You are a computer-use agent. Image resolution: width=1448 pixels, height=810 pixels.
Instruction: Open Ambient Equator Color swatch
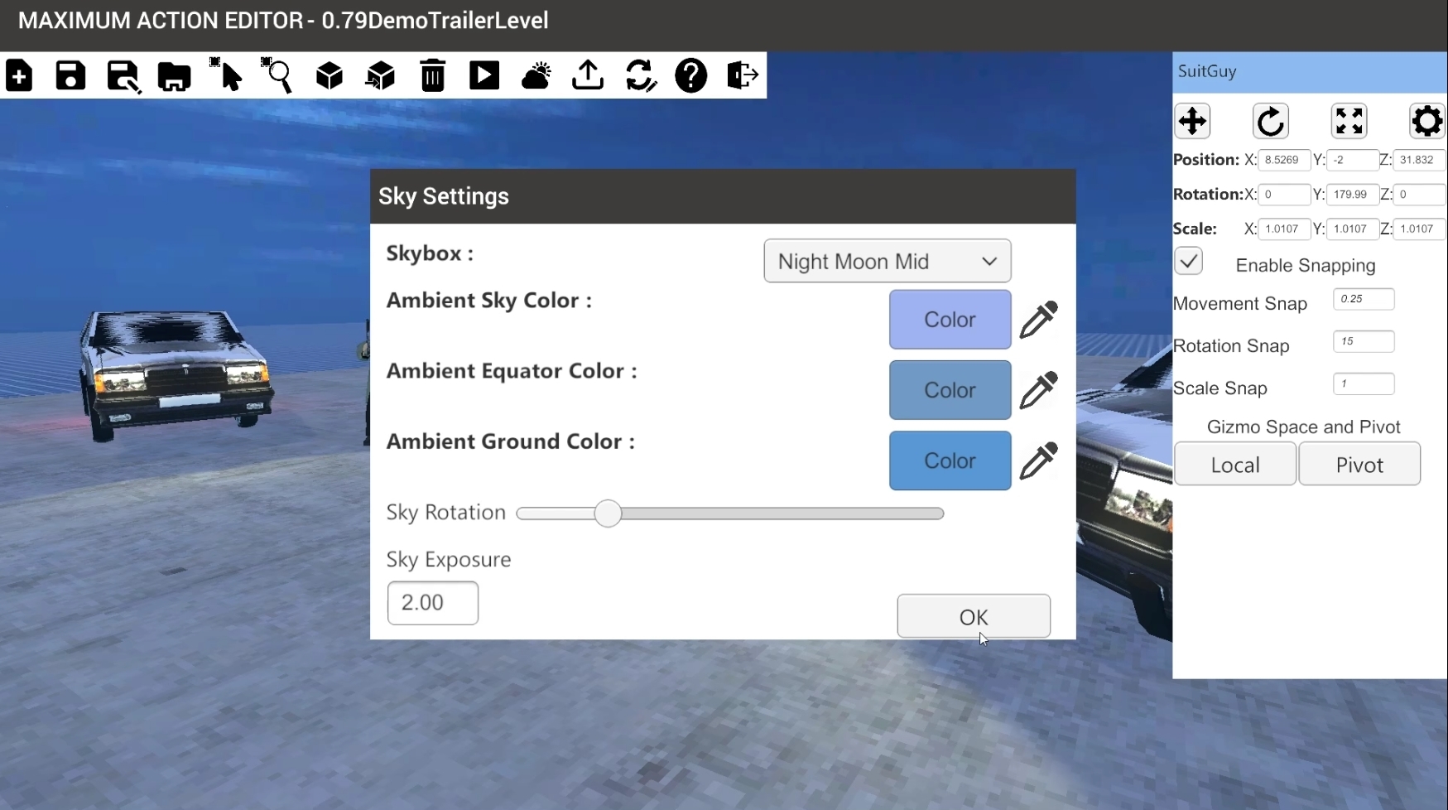pyautogui.click(x=950, y=389)
